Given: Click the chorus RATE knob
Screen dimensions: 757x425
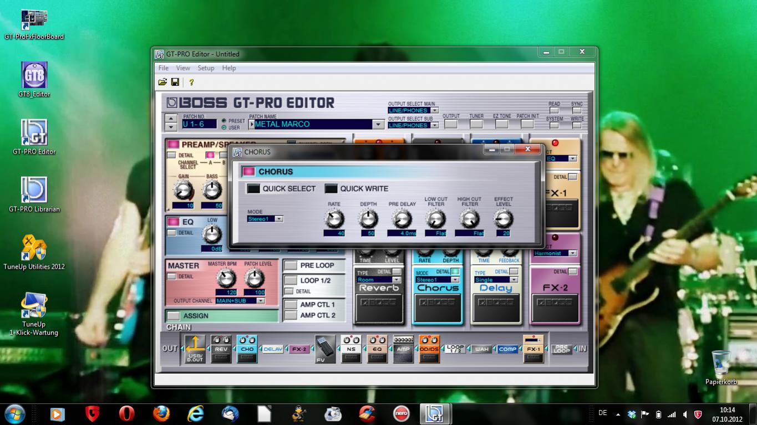Looking at the screenshot, I should pos(334,219).
